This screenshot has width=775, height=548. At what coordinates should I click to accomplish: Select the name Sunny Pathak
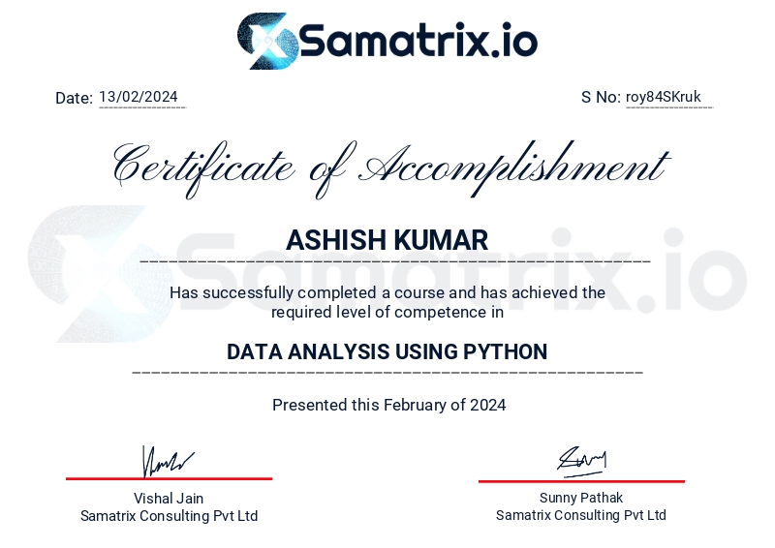pyautogui.click(x=581, y=499)
